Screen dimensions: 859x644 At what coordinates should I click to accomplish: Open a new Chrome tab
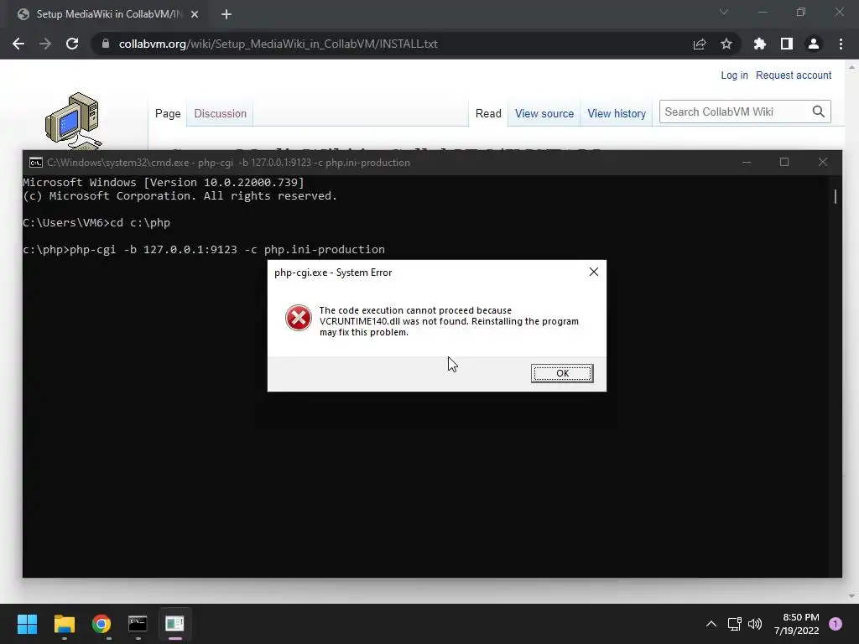click(226, 14)
